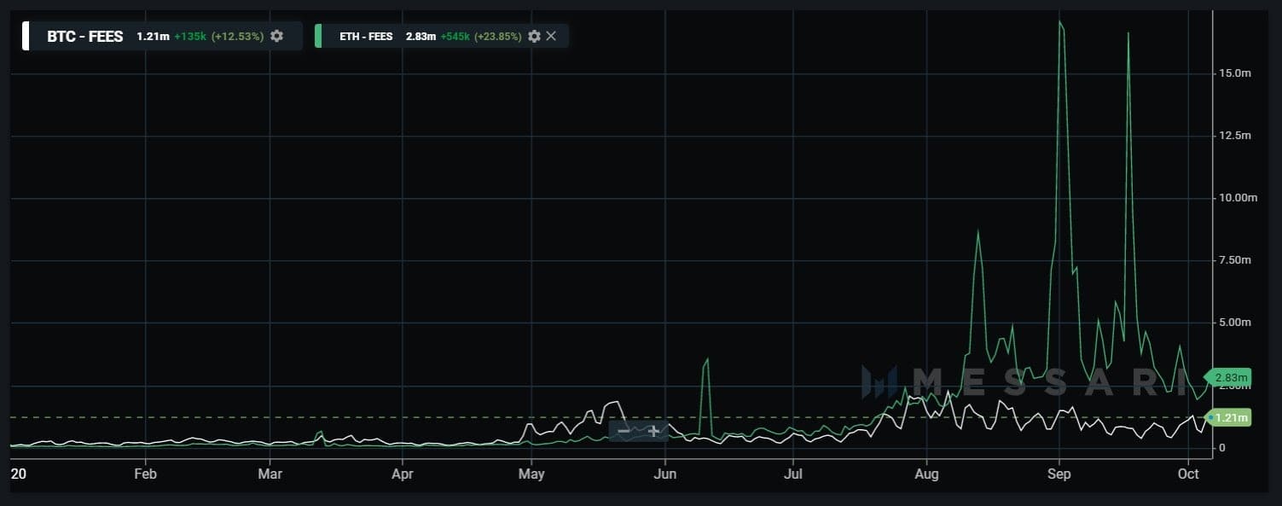Click the 15.0m label on the price axis
The width and height of the screenshot is (1282, 506).
click(x=1233, y=74)
